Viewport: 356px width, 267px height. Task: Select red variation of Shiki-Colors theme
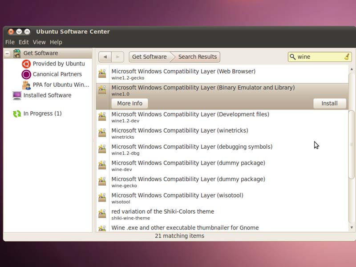pyautogui.click(x=222, y=214)
